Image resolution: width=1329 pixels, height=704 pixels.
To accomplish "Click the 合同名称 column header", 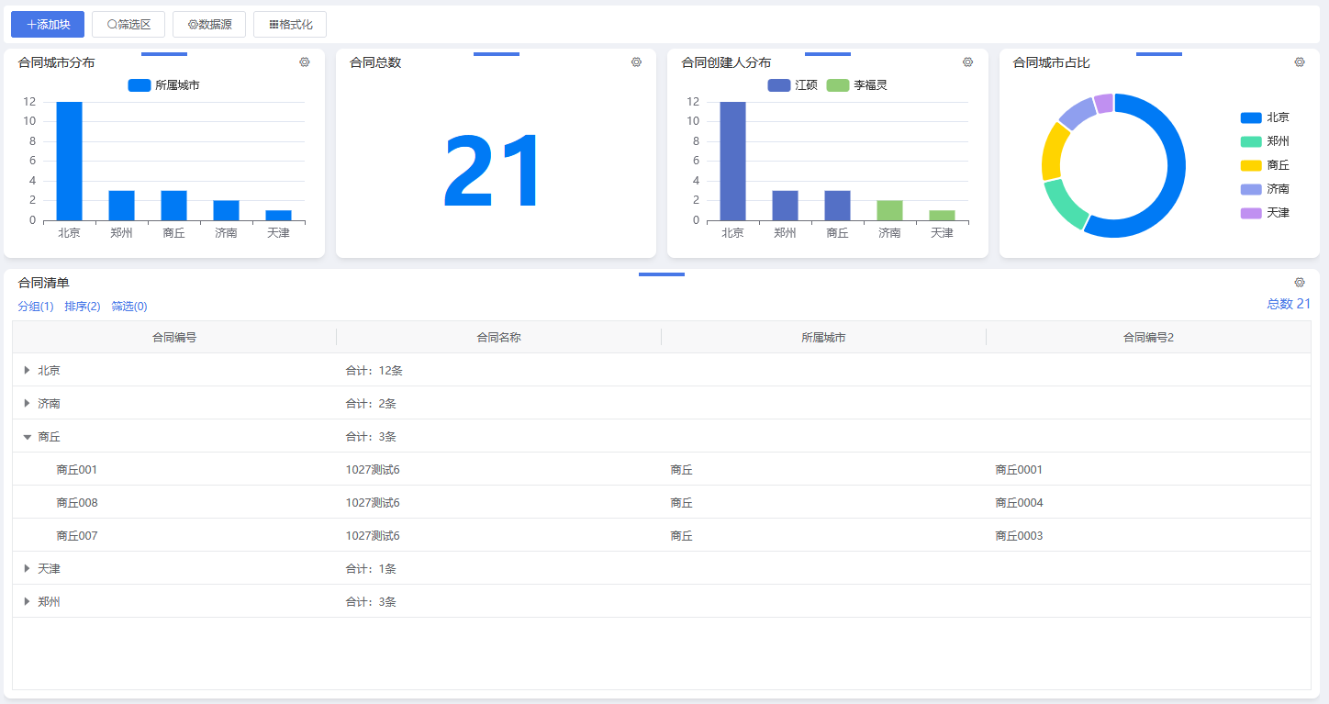I will 498,338.
